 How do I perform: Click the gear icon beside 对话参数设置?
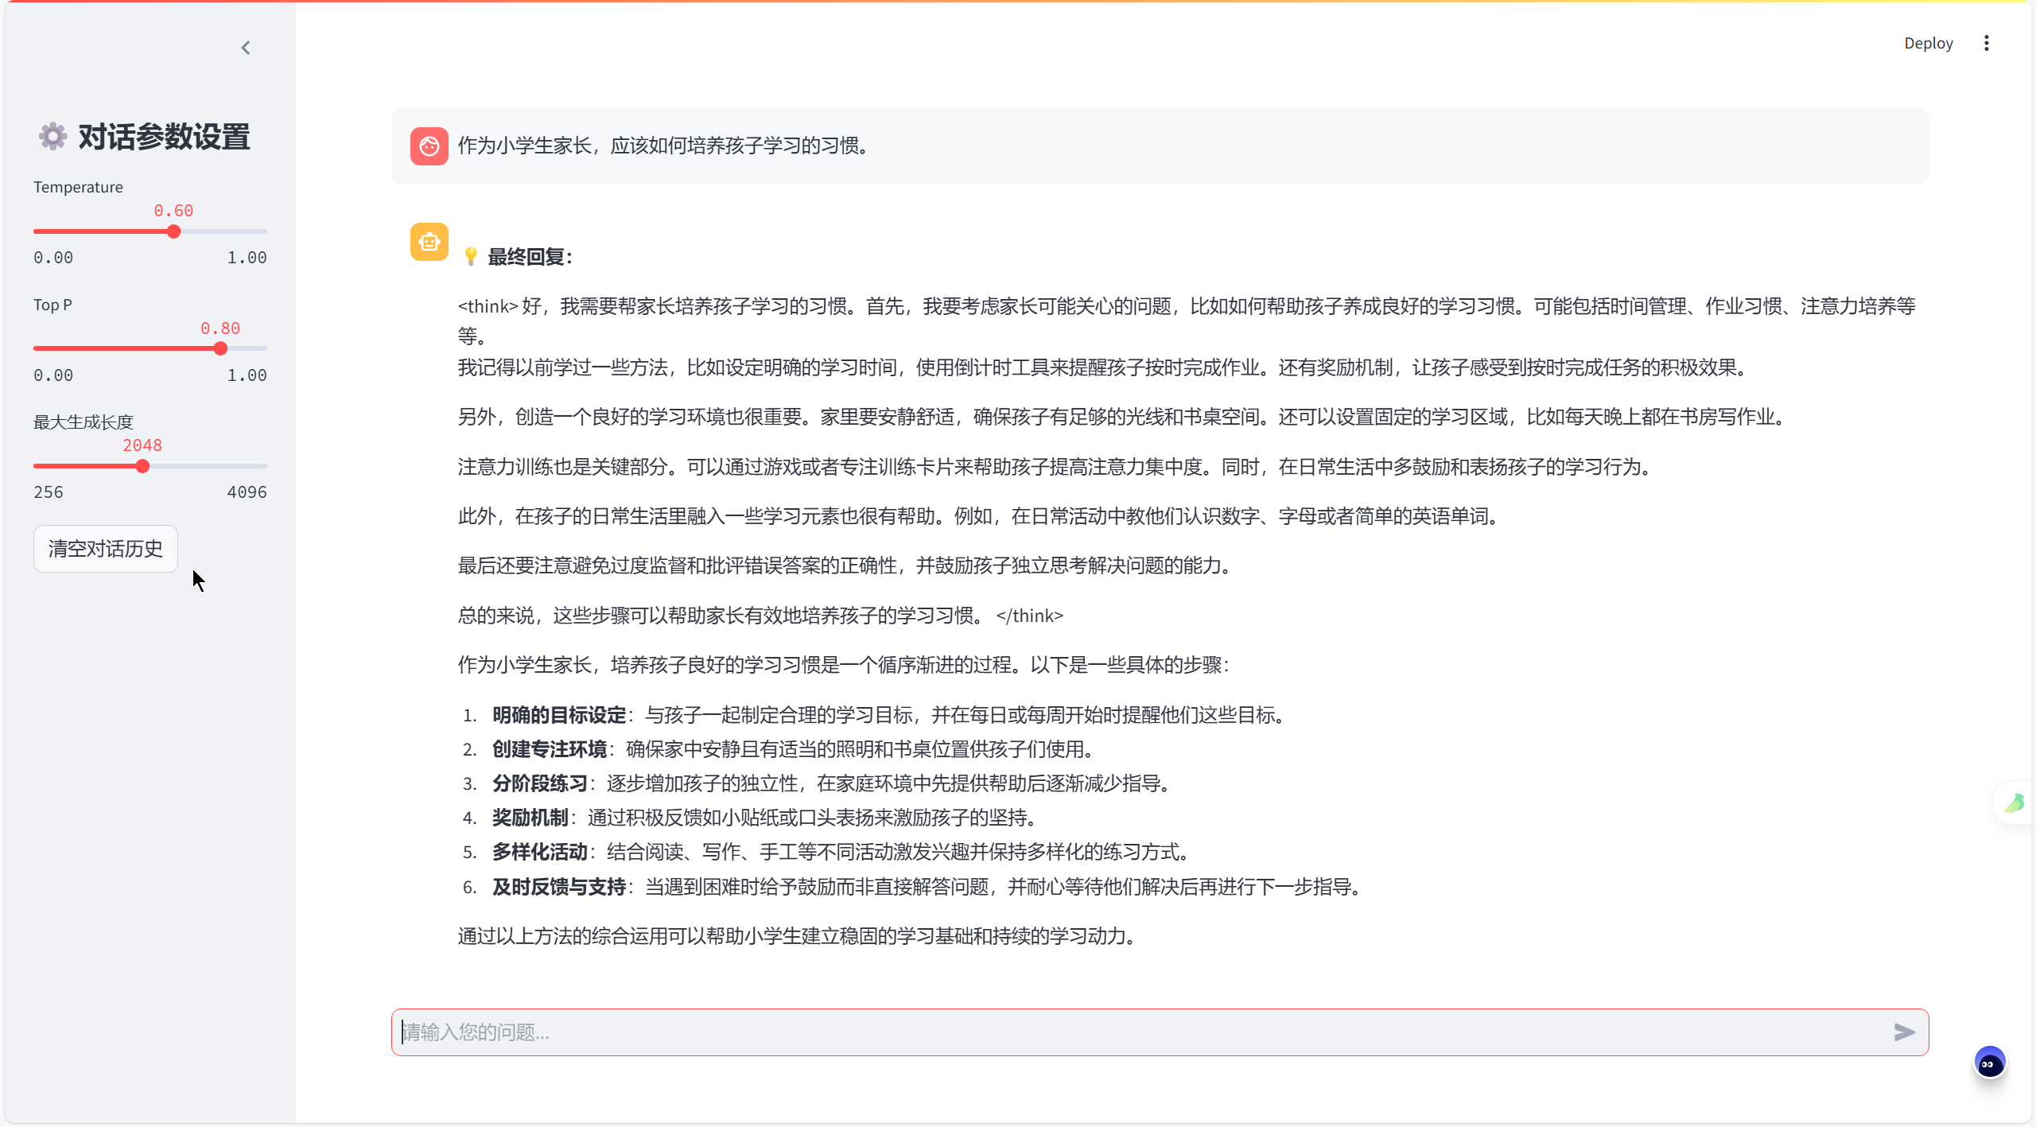[52, 137]
